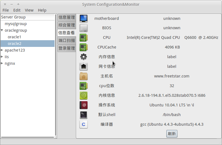This screenshot has width=222, height=145.
Task: Open the Edit menu
Action: click(x=17, y=10)
